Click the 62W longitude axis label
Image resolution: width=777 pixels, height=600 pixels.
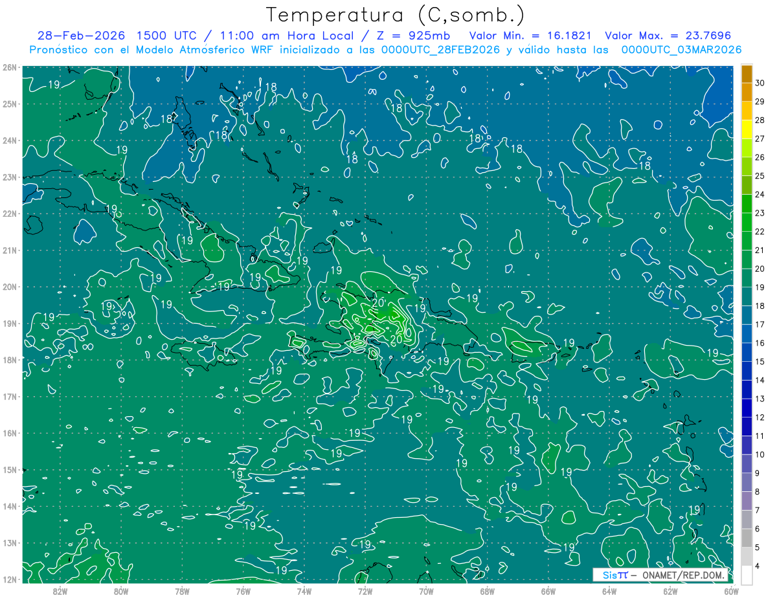670,591
